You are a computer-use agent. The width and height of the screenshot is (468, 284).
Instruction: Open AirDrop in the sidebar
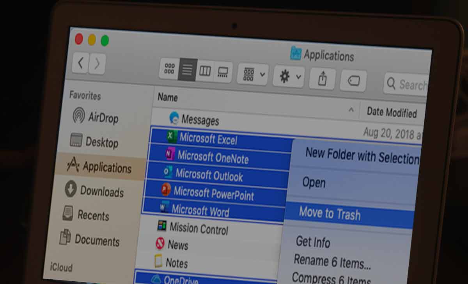(96, 117)
